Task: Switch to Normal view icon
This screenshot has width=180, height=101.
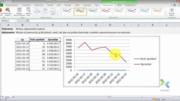Action: pyautogui.click(x=154, y=99)
